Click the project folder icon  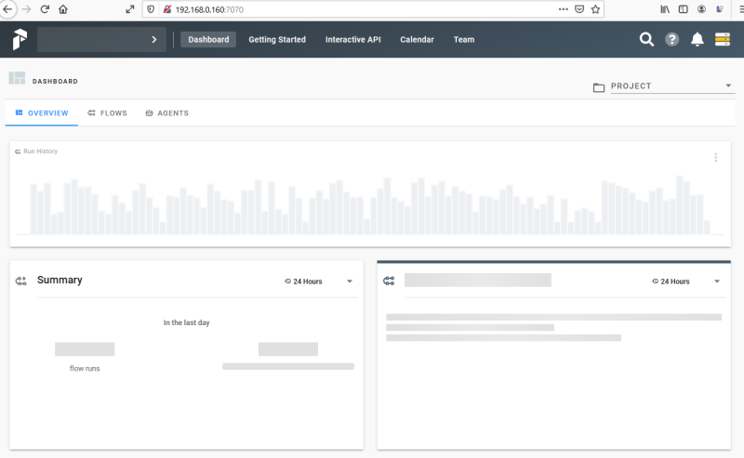[599, 87]
